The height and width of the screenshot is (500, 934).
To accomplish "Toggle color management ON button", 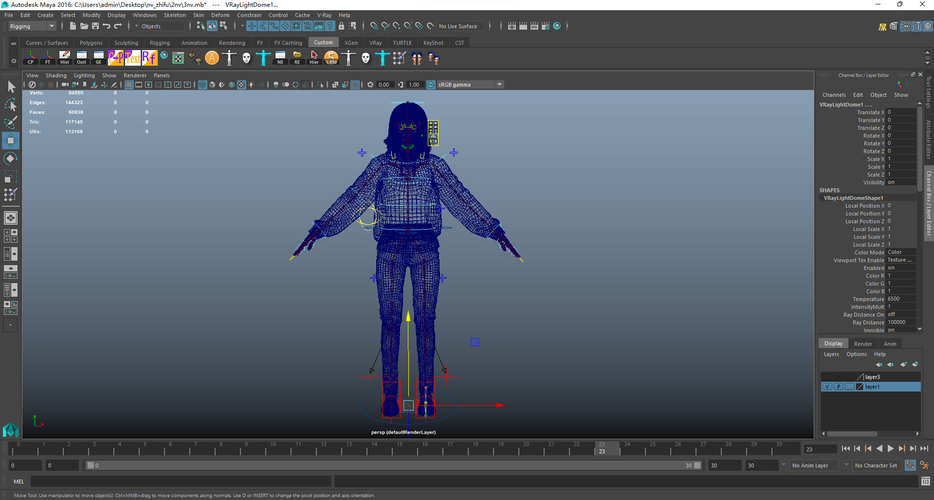I will (431, 85).
